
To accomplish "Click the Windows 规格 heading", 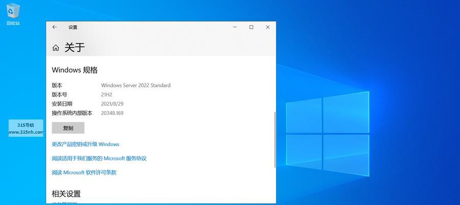I will click(75, 70).
